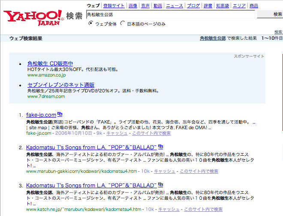283x216 pixels.
Task: Open fake-jp.com result in new window icon
Action: (60, 115)
